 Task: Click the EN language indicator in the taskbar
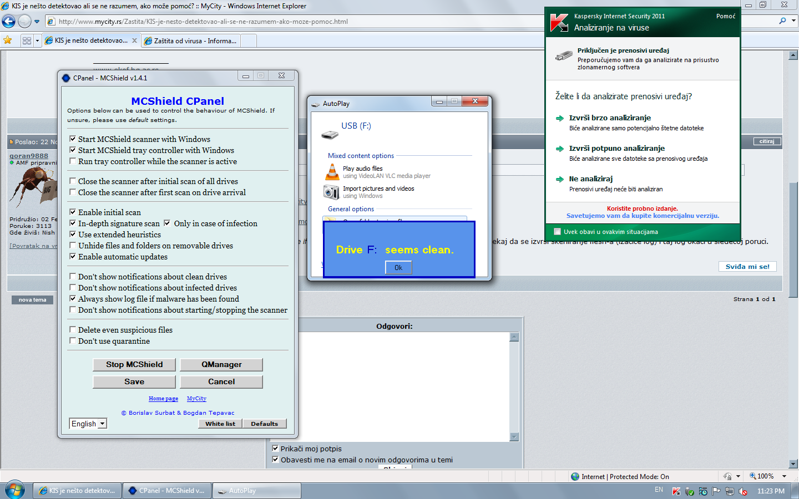[x=659, y=490]
